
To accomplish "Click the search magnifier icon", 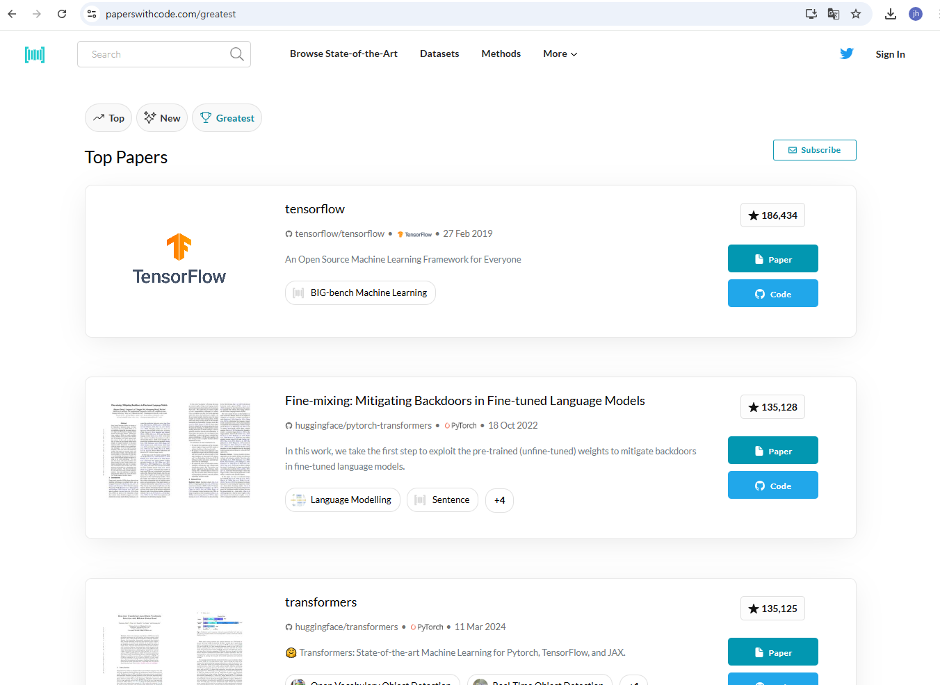I will coord(236,54).
